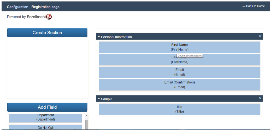Click the field list scroll up arrow
Image resolution: width=272 pixels, height=131 pixels.
pyautogui.click(x=87, y=115)
